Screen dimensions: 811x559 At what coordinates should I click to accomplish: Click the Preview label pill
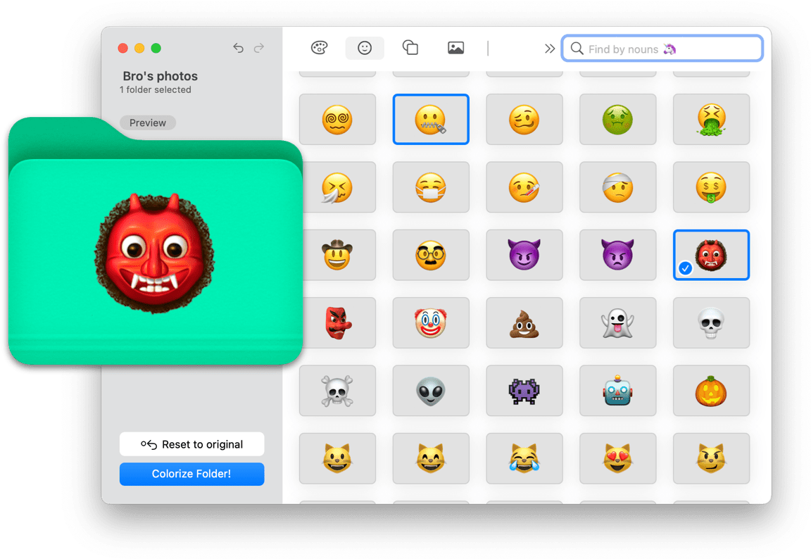pyautogui.click(x=148, y=123)
